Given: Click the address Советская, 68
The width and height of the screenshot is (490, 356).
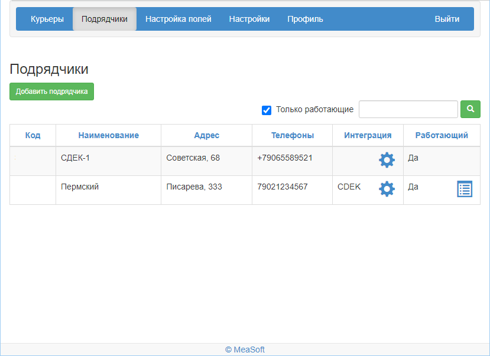Looking at the screenshot, I should tap(193, 158).
